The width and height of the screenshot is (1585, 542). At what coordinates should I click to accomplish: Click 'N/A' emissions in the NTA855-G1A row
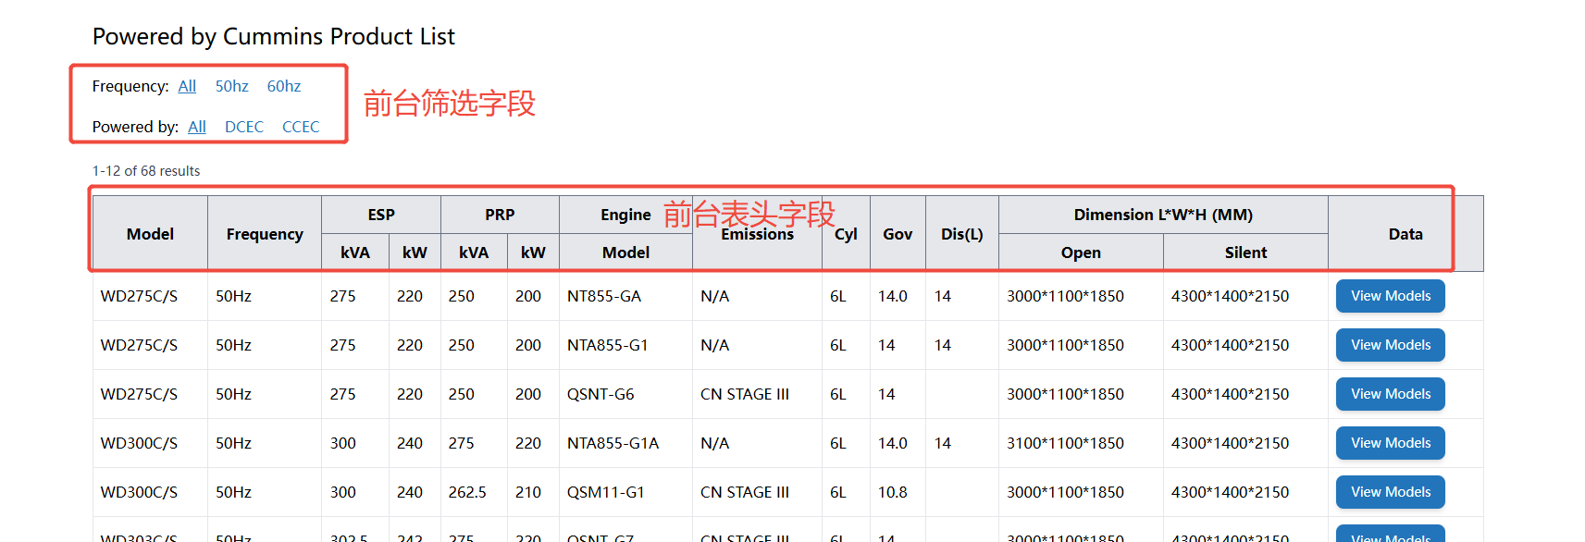tap(714, 443)
